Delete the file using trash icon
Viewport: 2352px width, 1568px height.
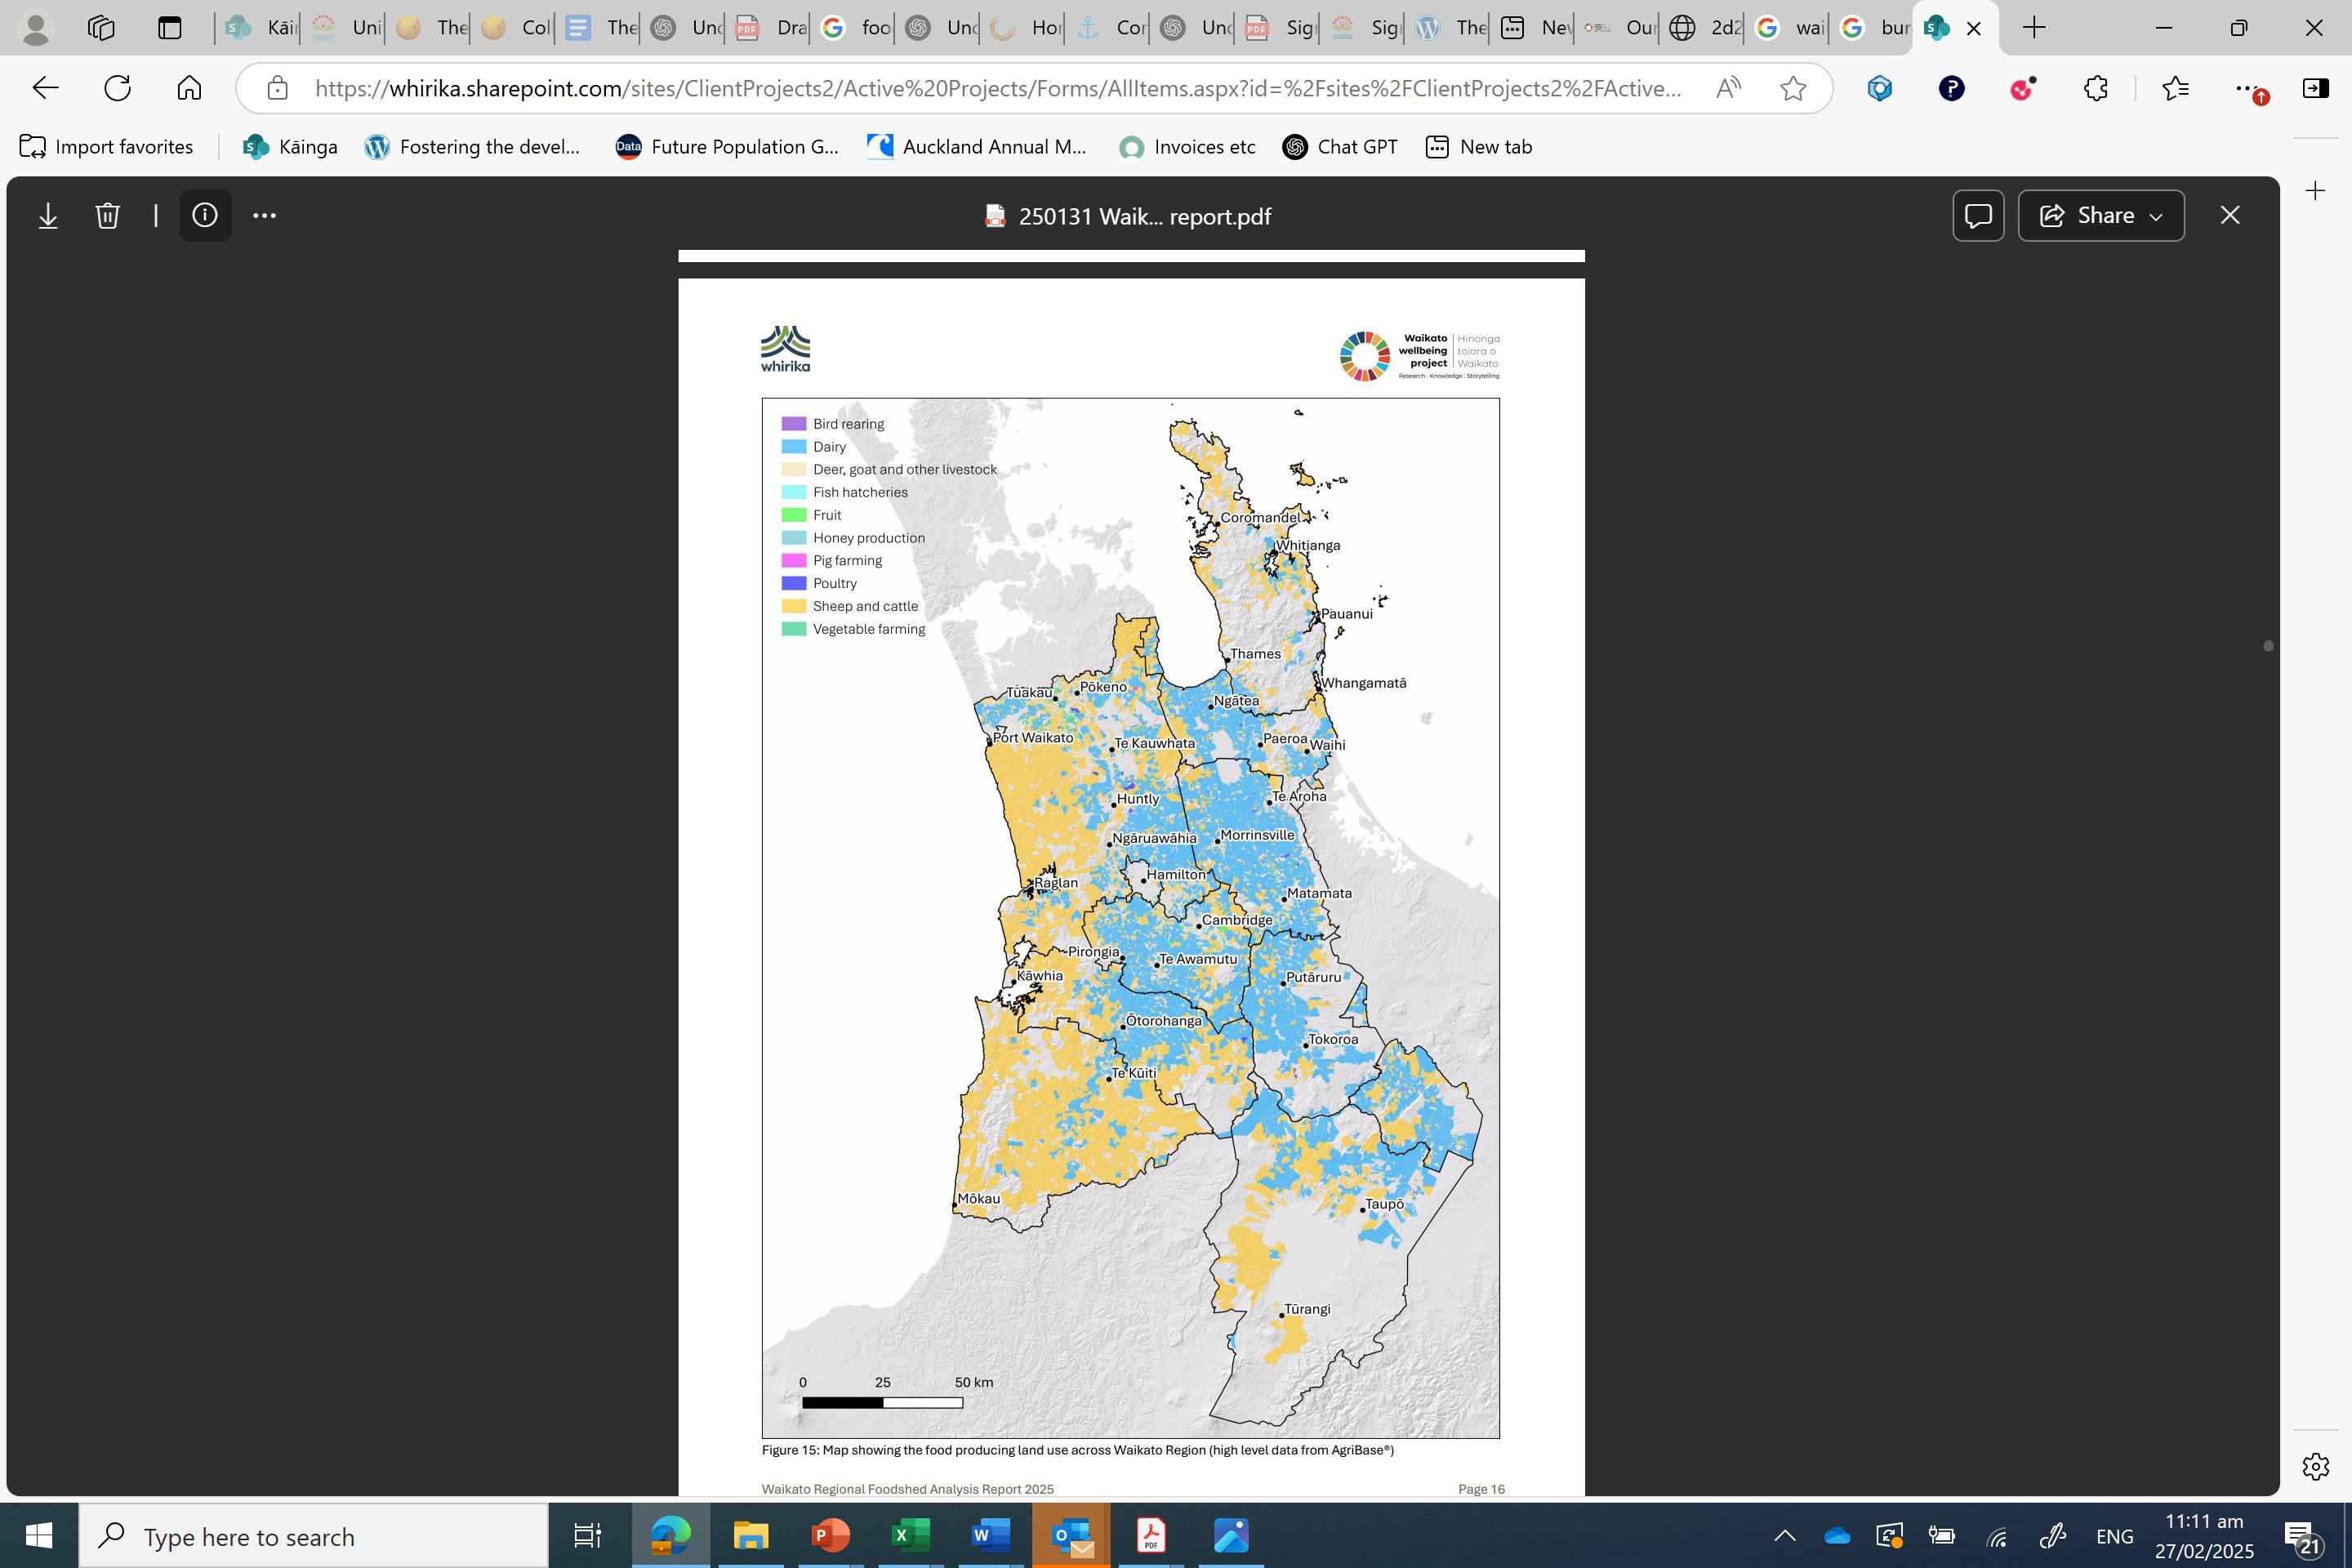coord(108,216)
